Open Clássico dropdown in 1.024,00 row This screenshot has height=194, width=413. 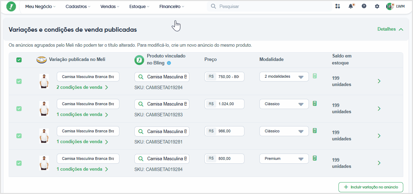pyautogui.click(x=284, y=104)
